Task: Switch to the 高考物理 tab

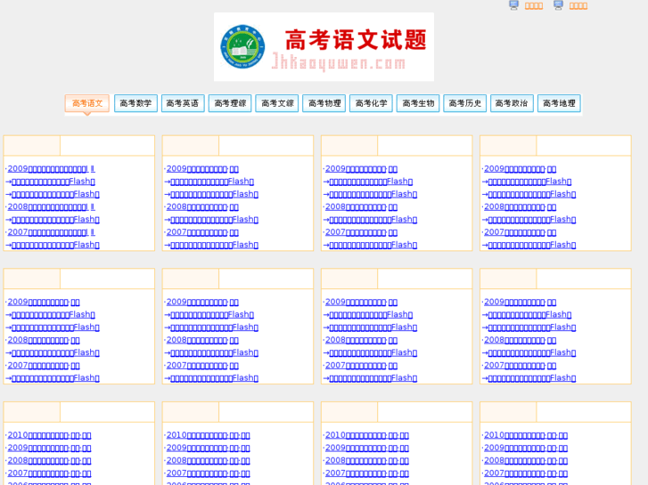Action: (324, 103)
